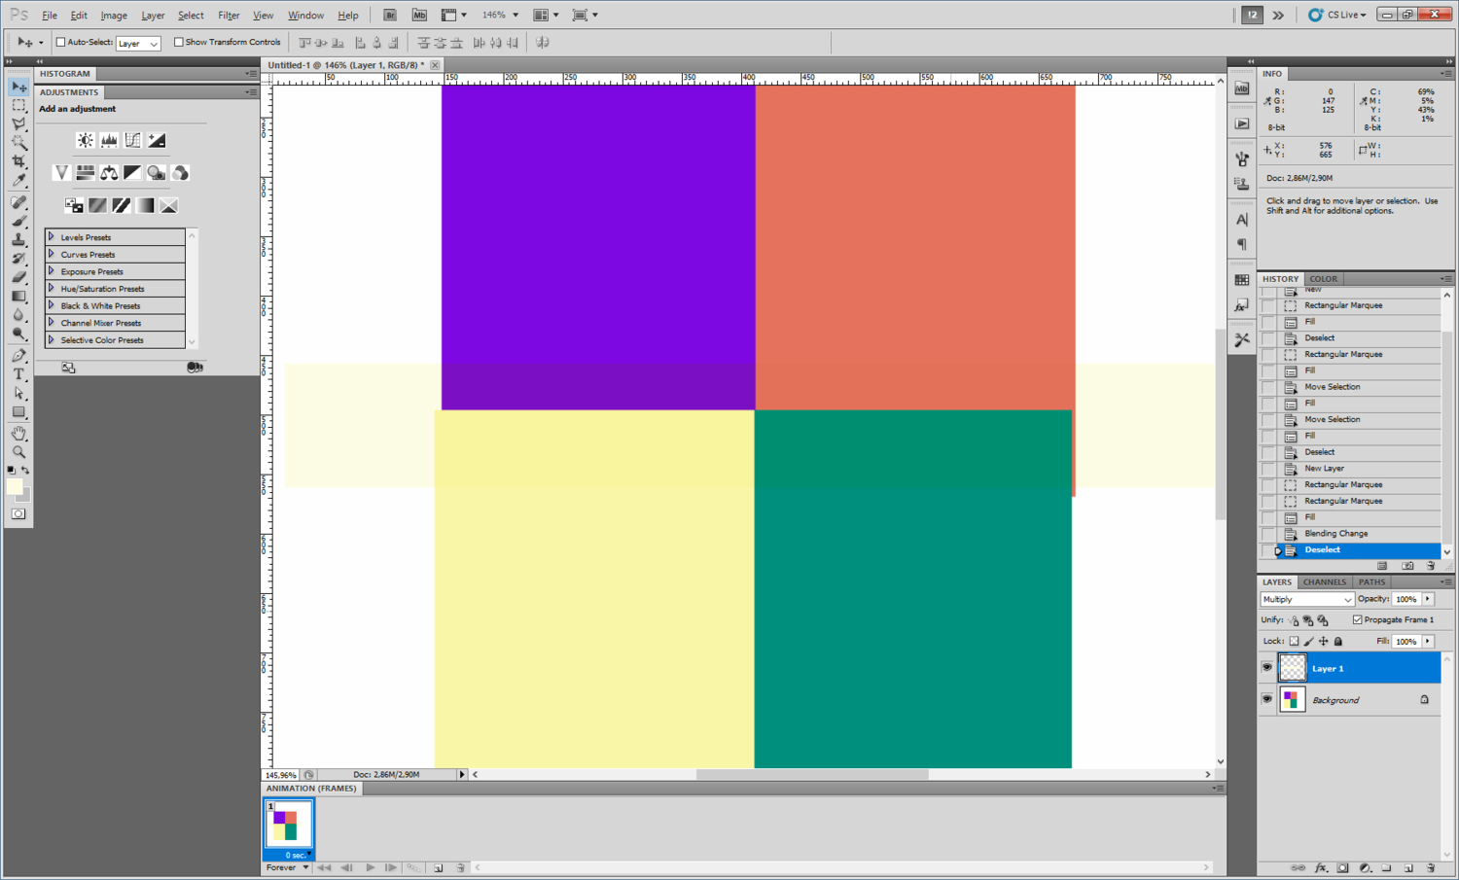The width and height of the screenshot is (1459, 880).
Task: Open the Forever looping options dropdown
Action: (x=287, y=867)
